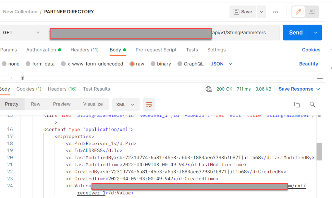Screen dimensions: 332x198
Task: Open the response Test Results tab
Action: (x=96, y=89)
